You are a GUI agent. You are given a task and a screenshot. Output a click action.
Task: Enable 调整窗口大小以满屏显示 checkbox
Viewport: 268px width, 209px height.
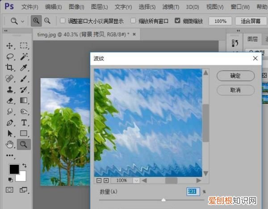63,21
